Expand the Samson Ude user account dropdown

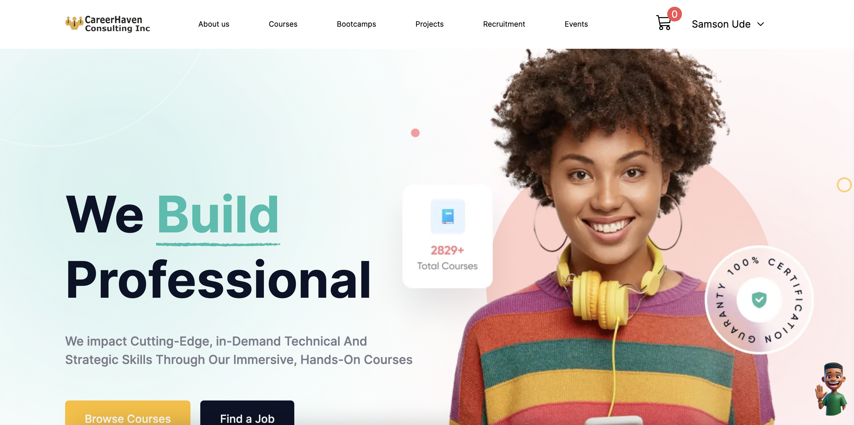(761, 24)
